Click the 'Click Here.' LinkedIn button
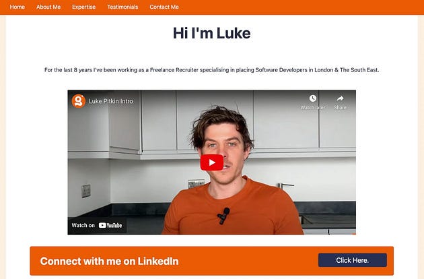Viewport: 424px width, 279px height. (353, 260)
